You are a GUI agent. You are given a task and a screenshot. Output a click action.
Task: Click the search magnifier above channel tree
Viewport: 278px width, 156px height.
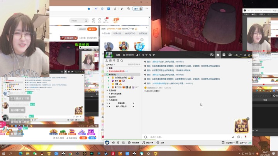coord(122,61)
